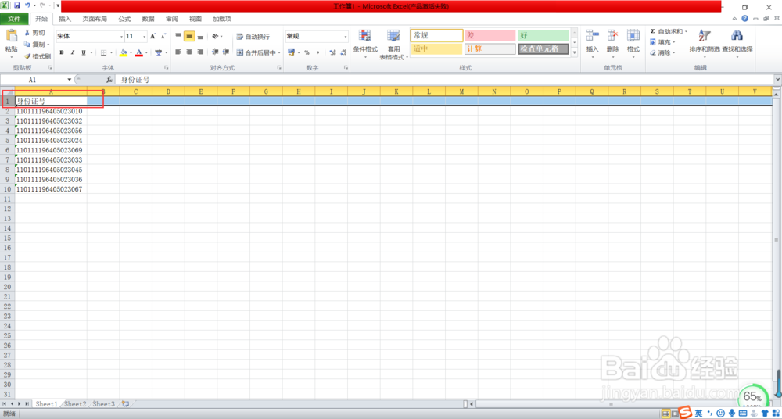
Task: Switch to the Insert (插入) tab
Action: tap(65, 19)
